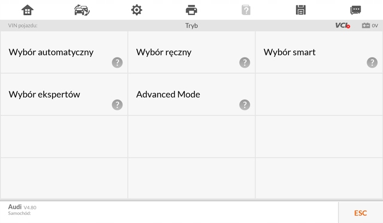Screen dimensions: 383x223
Task: Open Wybór ekspertów mode
Action: tap(44, 95)
